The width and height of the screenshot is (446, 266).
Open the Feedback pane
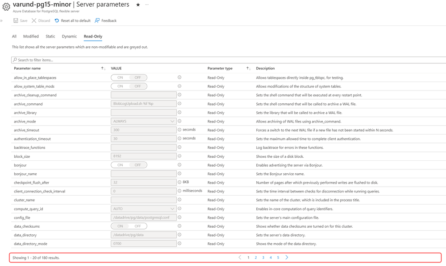(x=106, y=21)
